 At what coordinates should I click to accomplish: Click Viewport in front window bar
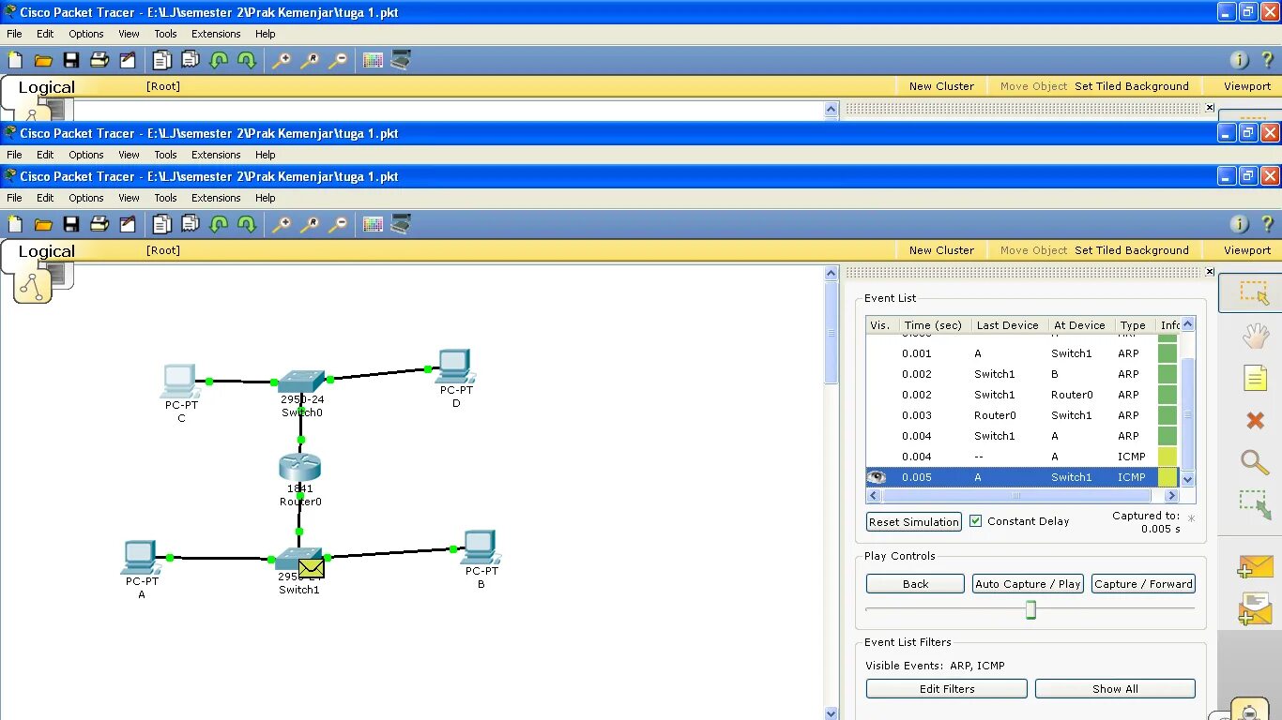click(1247, 250)
